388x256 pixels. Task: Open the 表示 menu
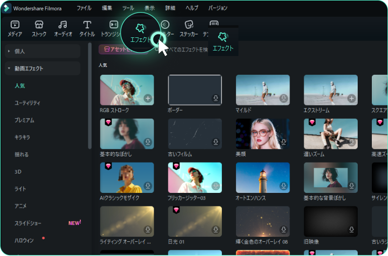pyautogui.click(x=150, y=8)
